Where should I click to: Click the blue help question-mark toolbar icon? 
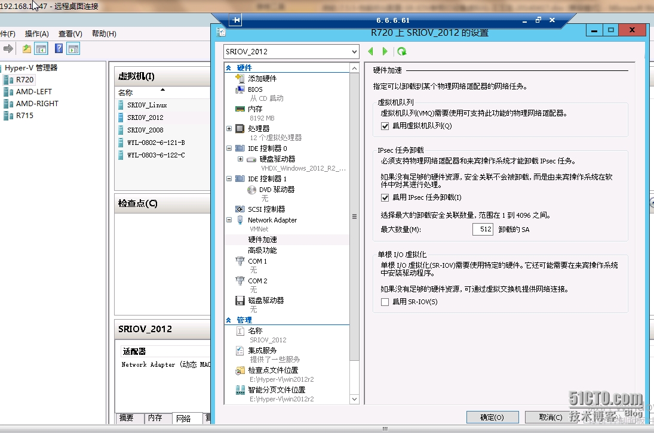tap(59, 48)
